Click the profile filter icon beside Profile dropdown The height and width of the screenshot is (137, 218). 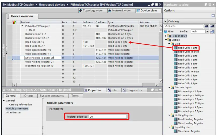pyautogui.click(x=212, y=32)
